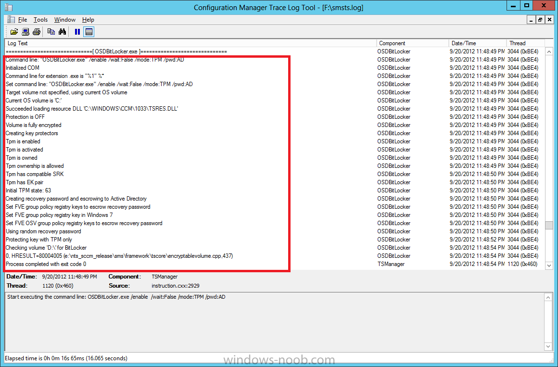Select the 'Checking volume D:\' row

pyautogui.click(x=275, y=248)
